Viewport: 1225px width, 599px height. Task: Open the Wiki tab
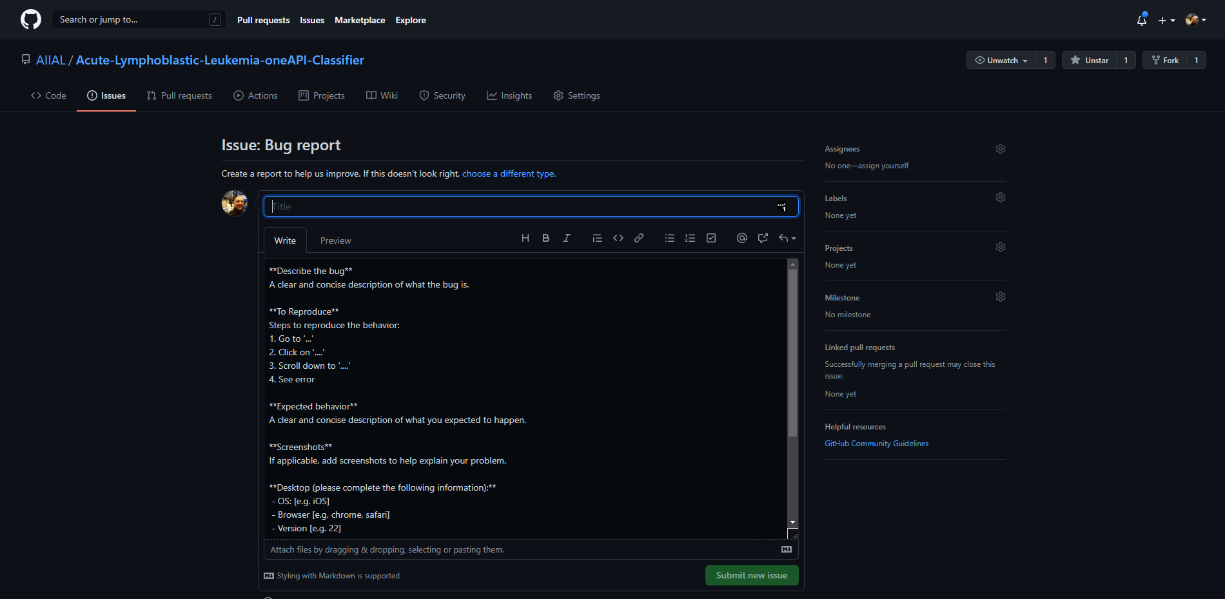point(382,95)
